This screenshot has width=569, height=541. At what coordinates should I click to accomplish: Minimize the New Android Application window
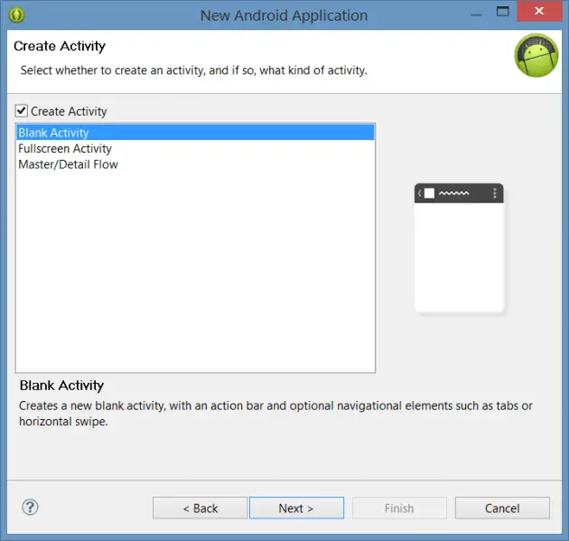tap(472, 14)
